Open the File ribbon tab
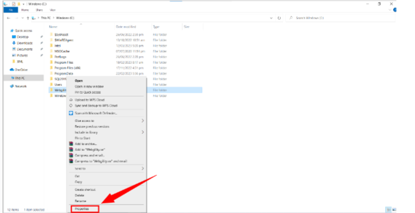This screenshot has height=213, width=415. (11, 10)
